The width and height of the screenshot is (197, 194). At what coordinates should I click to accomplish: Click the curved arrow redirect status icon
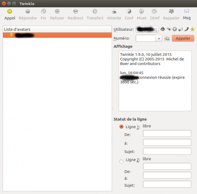[x=169, y=29]
